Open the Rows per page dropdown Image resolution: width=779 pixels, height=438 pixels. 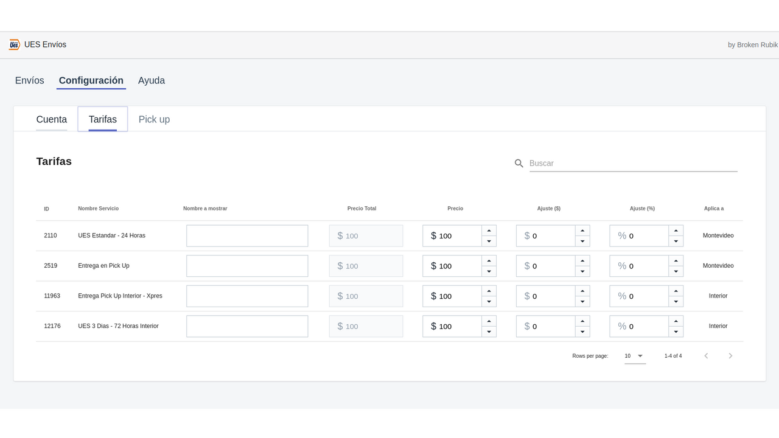click(634, 356)
